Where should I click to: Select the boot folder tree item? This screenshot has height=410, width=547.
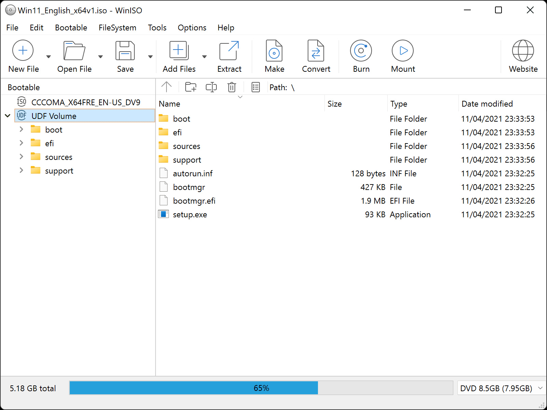click(54, 129)
